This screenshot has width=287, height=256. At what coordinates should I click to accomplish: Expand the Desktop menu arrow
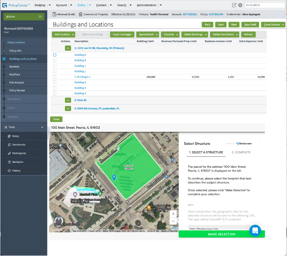[50, 5]
